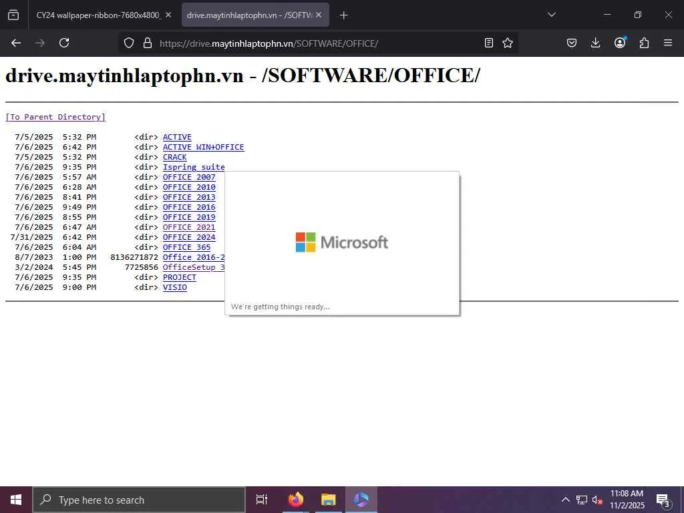Open the PROJECT folder

pos(179,277)
